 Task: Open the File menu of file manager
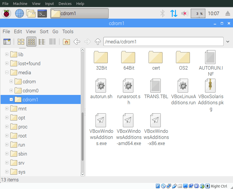point(6,31)
